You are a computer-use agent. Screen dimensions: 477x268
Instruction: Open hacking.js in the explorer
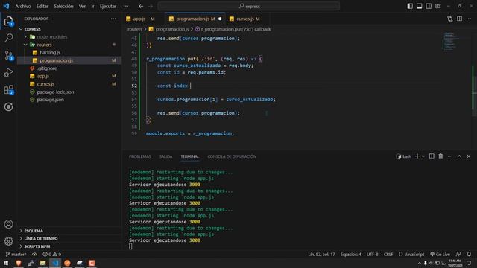pyautogui.click(x=69, y=53)
